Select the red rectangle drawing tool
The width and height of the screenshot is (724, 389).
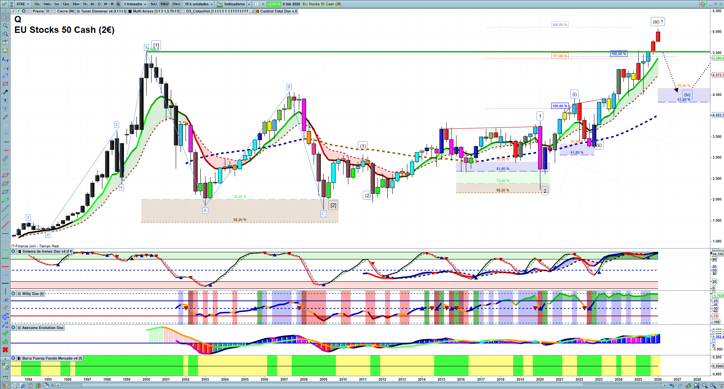(5, 84)
